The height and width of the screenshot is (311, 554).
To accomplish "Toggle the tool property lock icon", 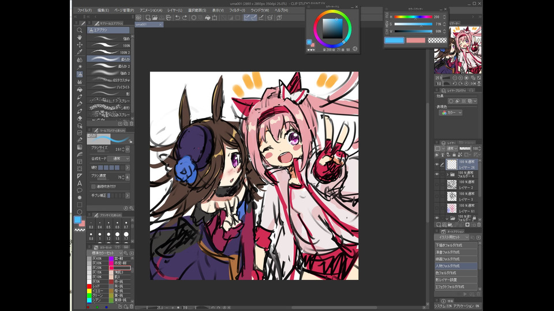I will (x=130, y=142).
